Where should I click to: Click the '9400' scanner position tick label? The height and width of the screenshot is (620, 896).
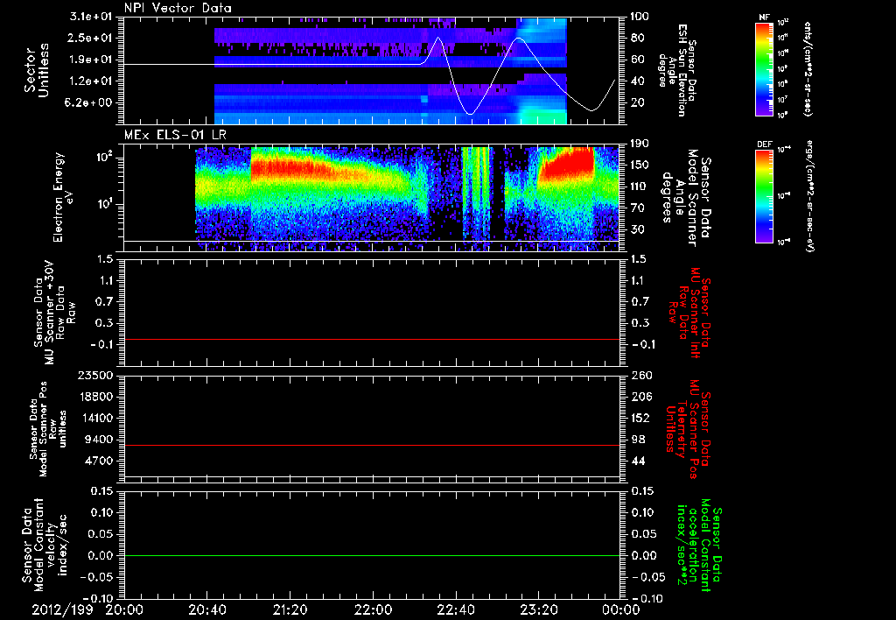point(101,440)
